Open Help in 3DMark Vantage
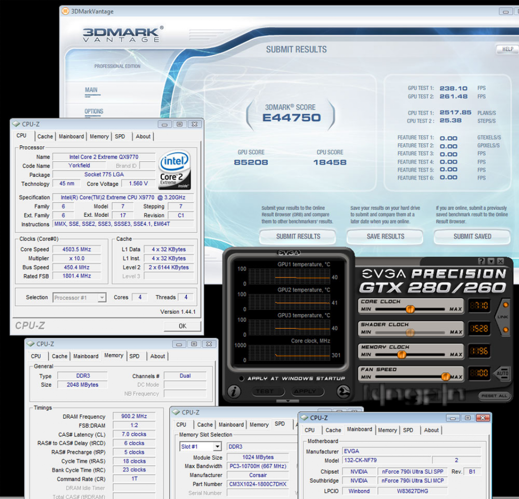Image resolution: width=519 pixels, height=499 pixels. (507, 49)
